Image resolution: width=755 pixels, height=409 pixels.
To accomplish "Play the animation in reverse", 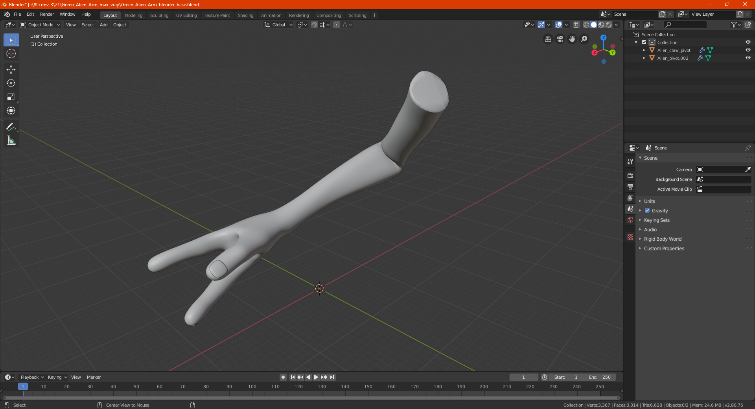I will coord(308,377).
